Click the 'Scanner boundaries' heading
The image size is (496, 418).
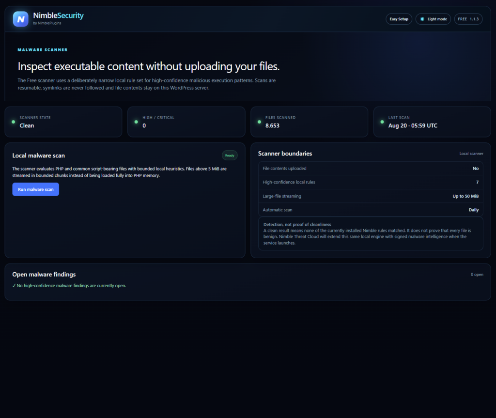[x=285, y=154]
